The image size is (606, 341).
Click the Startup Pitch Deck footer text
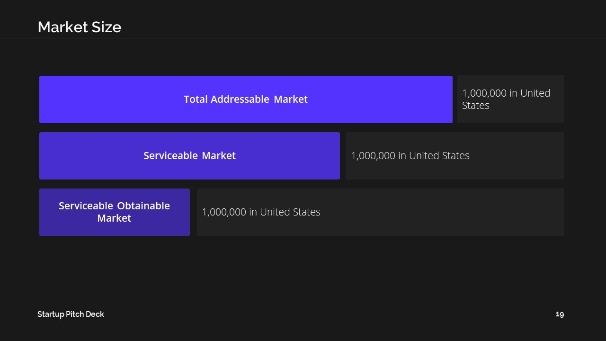click(71, 314)
